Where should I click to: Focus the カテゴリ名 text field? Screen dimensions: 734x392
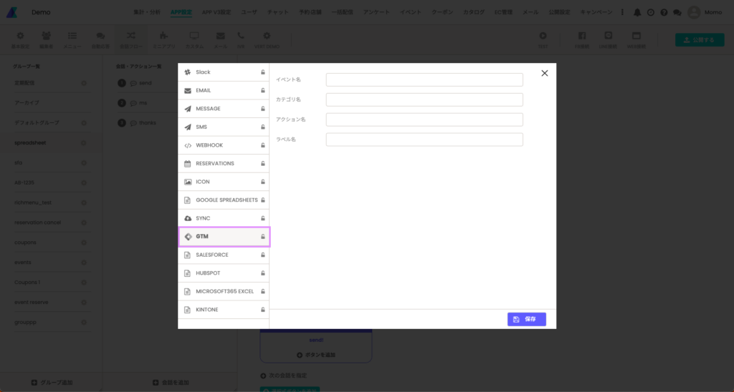pos(424,99)
